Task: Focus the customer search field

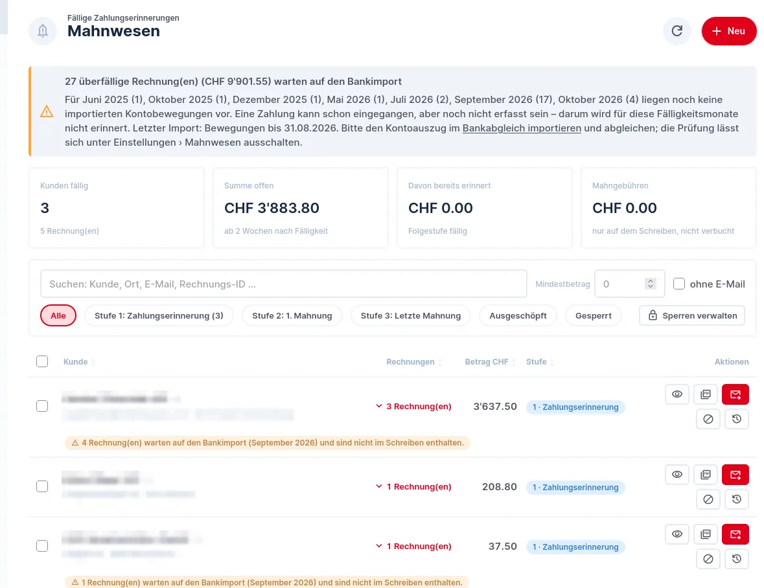Action: [x=284, y=284]
